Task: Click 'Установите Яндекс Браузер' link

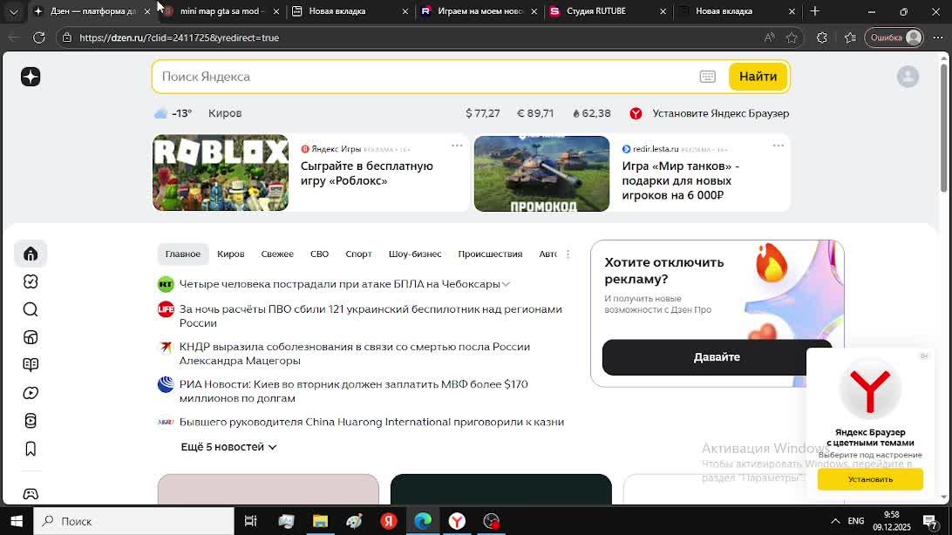Action: (x=721, y=113)
